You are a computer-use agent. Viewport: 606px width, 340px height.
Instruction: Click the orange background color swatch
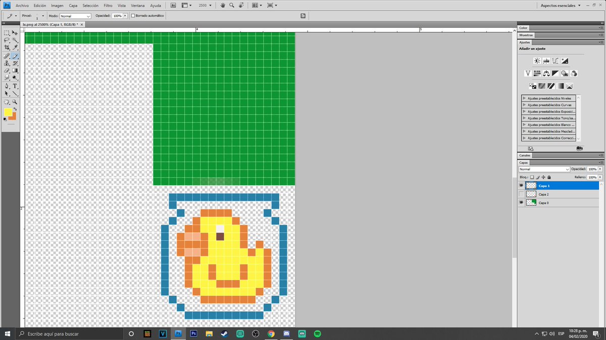coord(13,116)
